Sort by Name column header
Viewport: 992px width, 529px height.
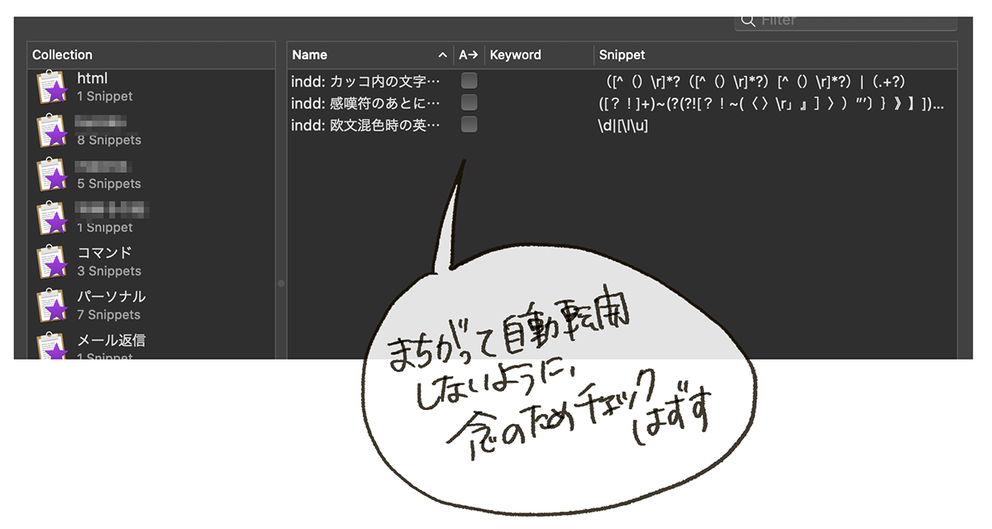click(370, 55)
